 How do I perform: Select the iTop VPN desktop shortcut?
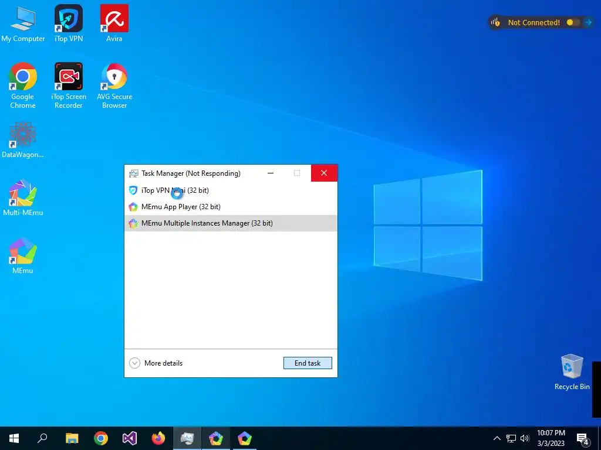(68, 23)
